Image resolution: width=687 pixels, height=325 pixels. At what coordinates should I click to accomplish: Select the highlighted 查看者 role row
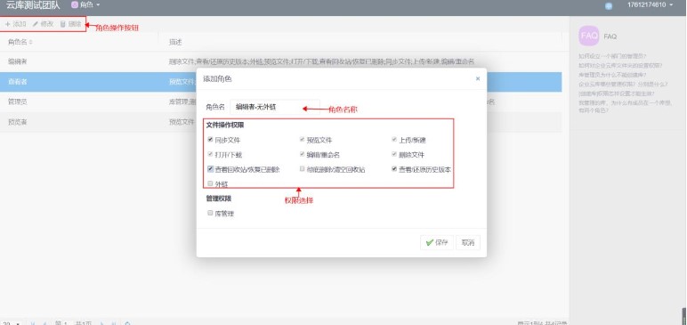tap(281, 82)
